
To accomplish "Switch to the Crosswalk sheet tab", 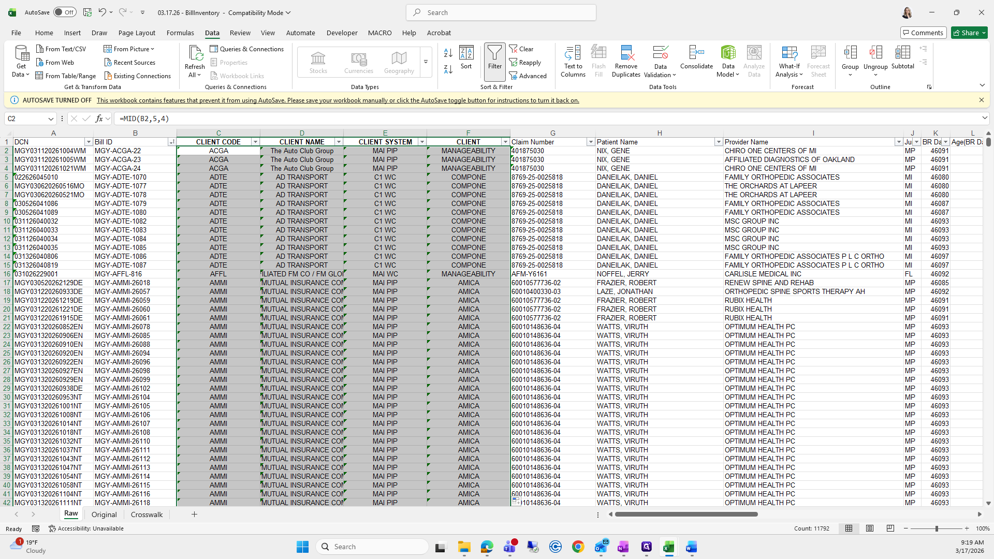I will [x=147, y=514].
